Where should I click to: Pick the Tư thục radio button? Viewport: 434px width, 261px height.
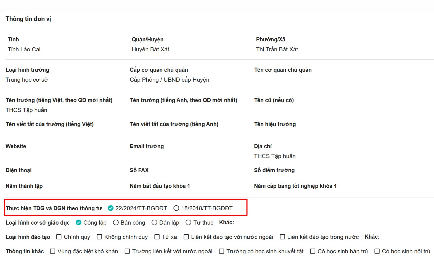pyautogui.click(x=188, y=223)
